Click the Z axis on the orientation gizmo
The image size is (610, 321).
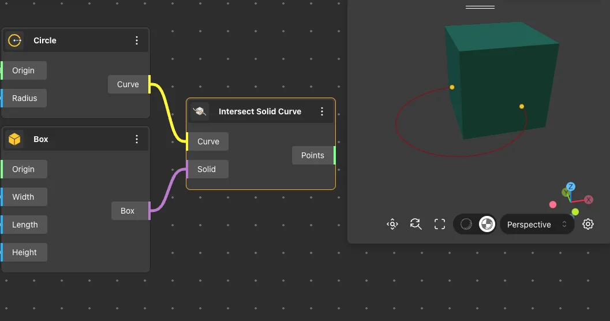pos(570,186)
